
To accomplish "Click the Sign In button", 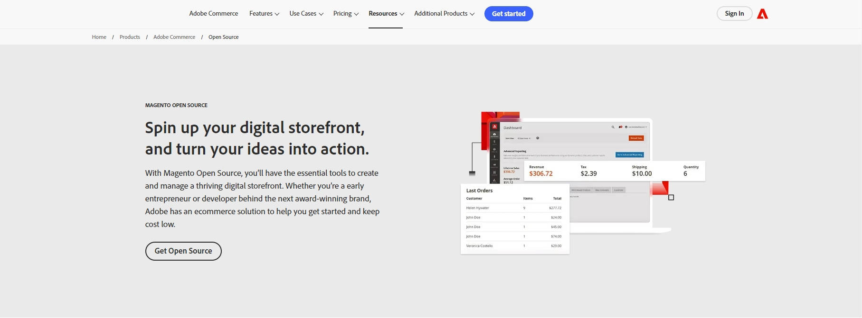I will (x=734, y=14).
